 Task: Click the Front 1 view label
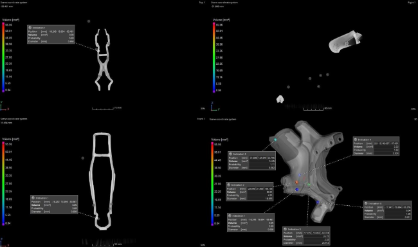coord(201,119)
